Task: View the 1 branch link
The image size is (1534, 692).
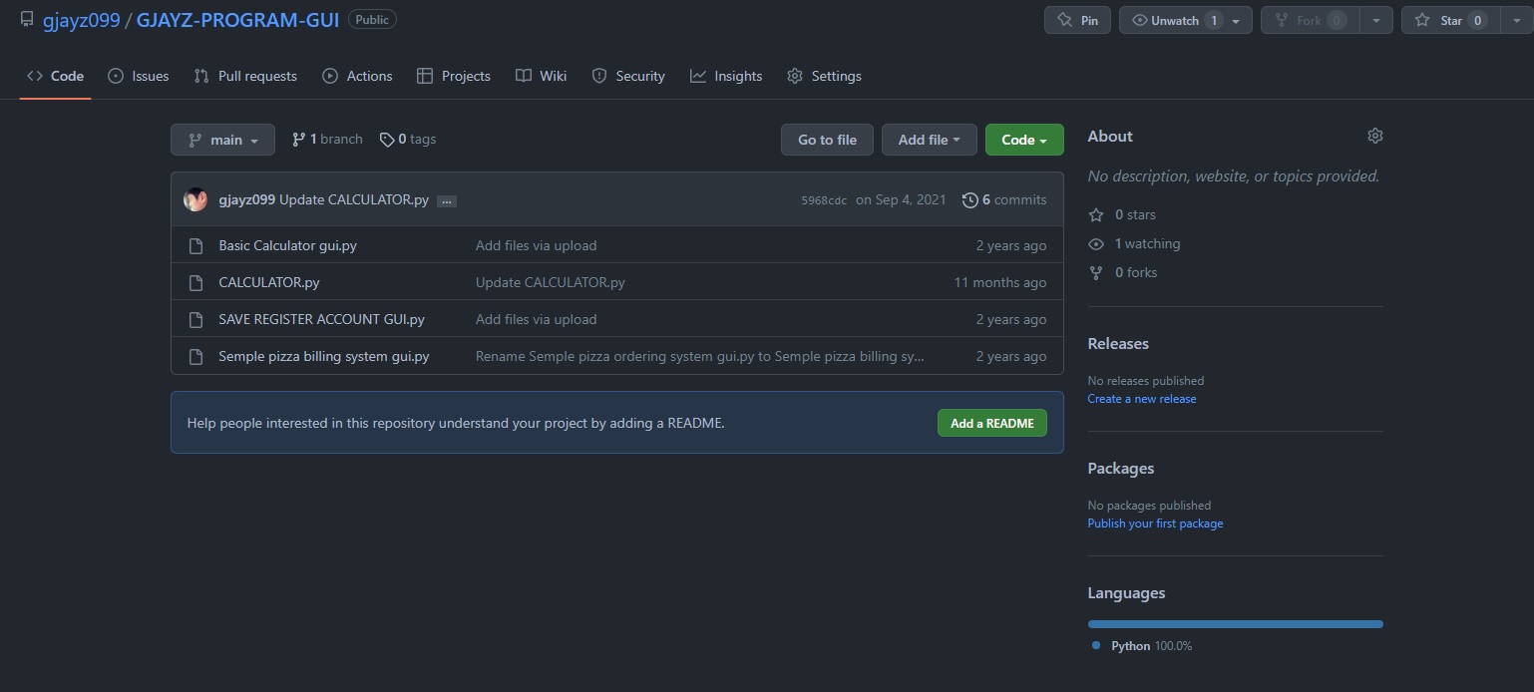Action: pyautogui.click(x=327, y=140)
